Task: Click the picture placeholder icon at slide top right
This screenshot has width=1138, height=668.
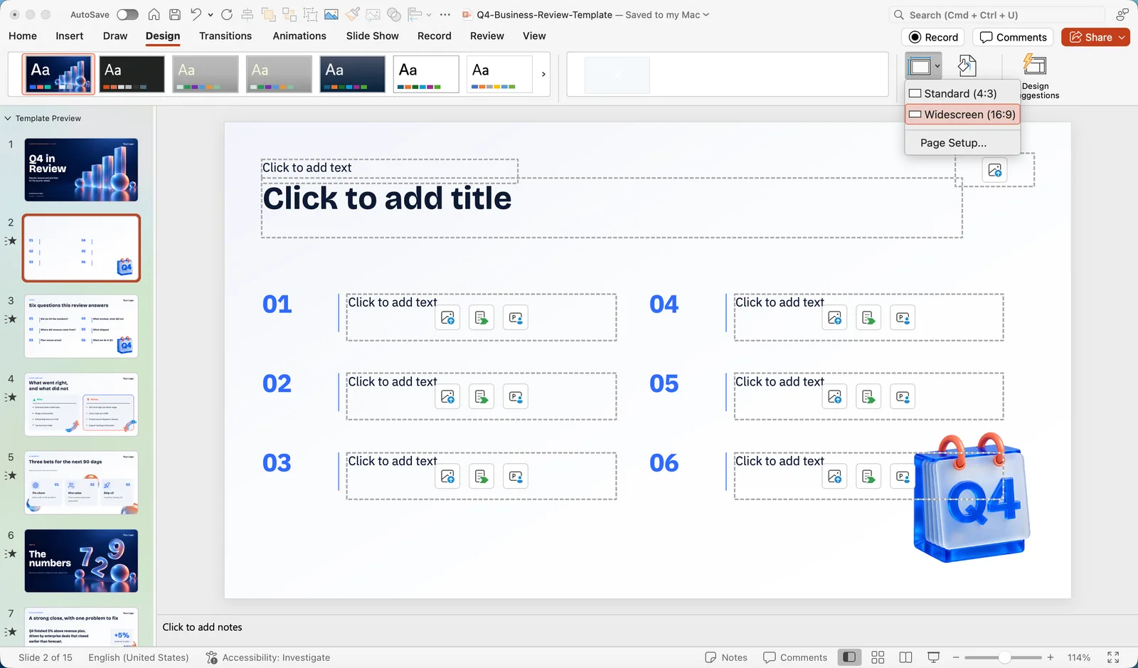Action: click(994, 171)
